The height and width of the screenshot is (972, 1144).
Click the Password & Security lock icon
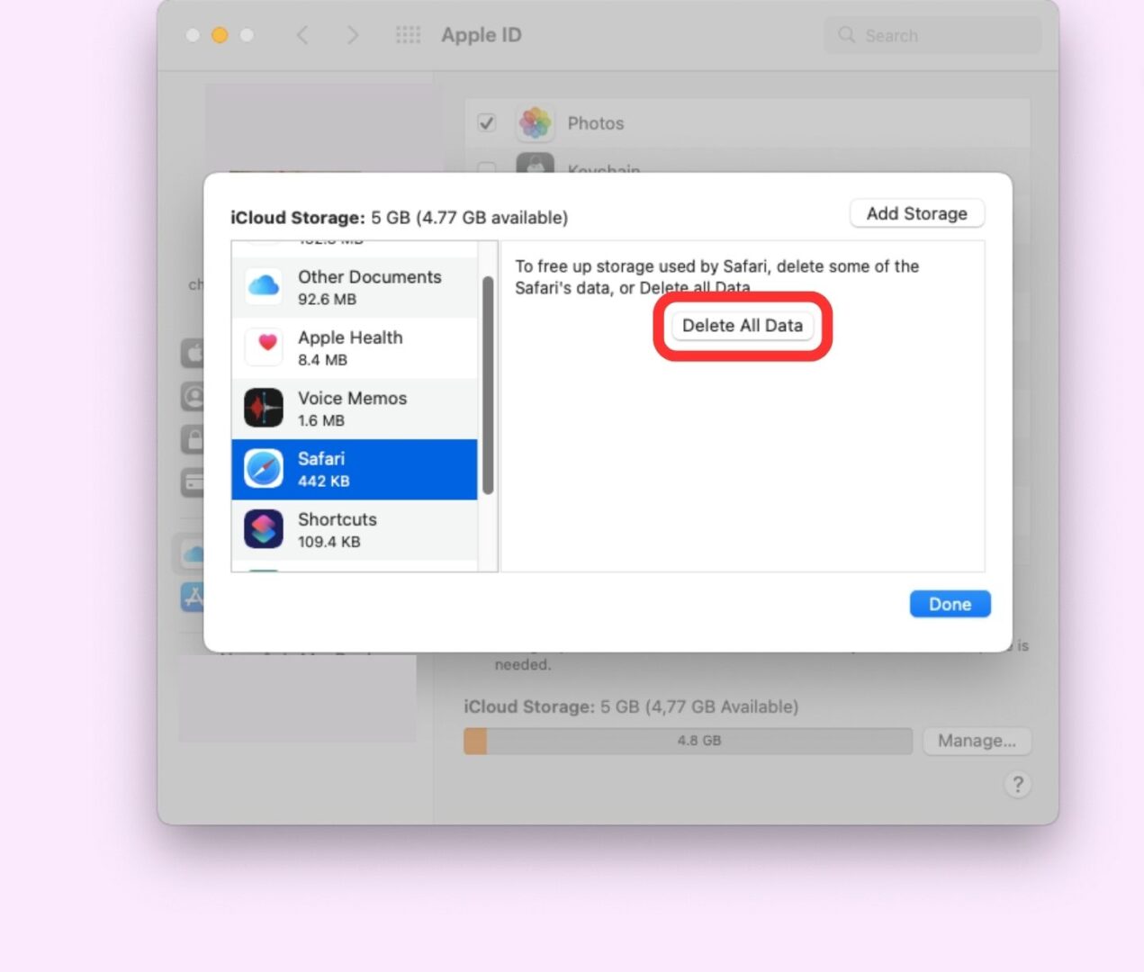coord(193,439)
